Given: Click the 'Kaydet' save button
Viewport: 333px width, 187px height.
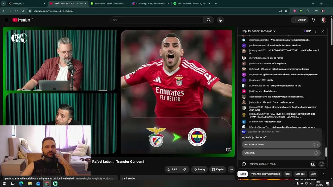Looking at the screenshot, I should (218, 169).
